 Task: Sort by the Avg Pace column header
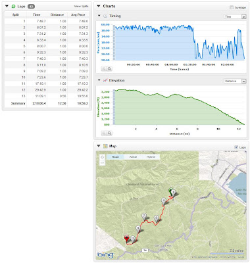(x=78, y=14)
